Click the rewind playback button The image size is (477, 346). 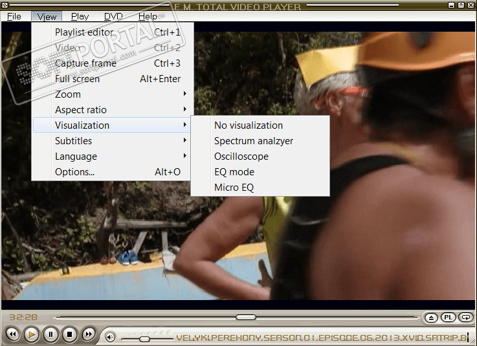point(13,334)
